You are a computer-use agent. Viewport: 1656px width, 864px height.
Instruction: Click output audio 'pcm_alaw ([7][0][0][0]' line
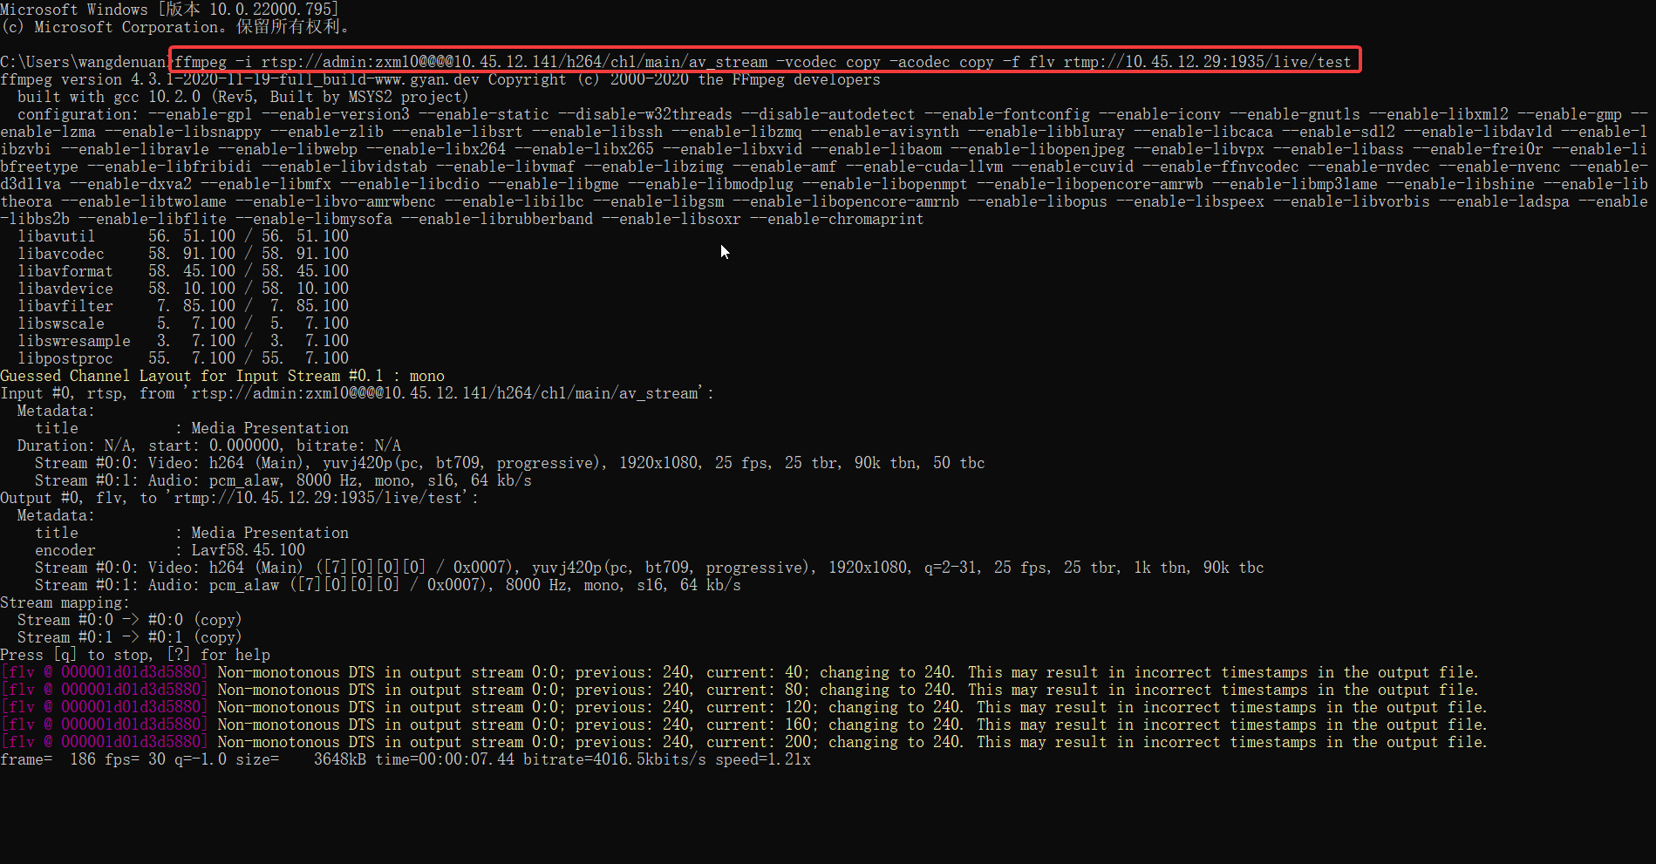point(388,585)
